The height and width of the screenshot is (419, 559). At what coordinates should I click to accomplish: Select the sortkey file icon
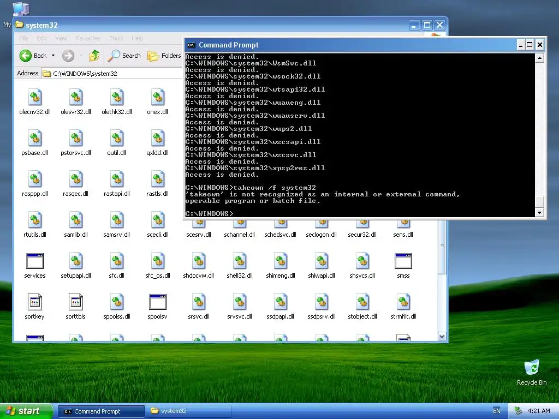click(x=35, y=302)
